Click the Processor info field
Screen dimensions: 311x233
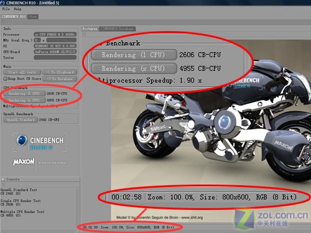[x=55, y=34]
